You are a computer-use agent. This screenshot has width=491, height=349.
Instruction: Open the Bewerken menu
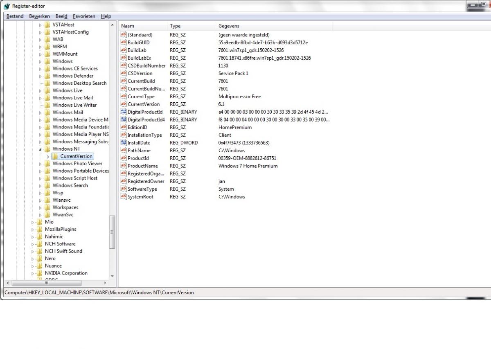[x=40, y=16]
